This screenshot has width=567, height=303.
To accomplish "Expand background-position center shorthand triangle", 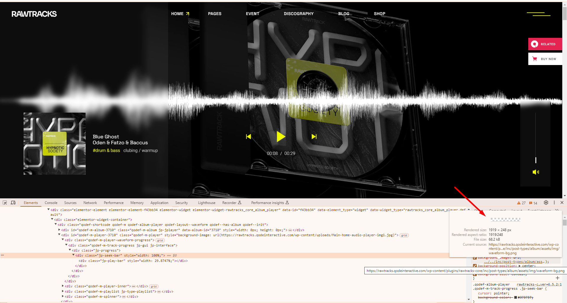I will 519,266.
